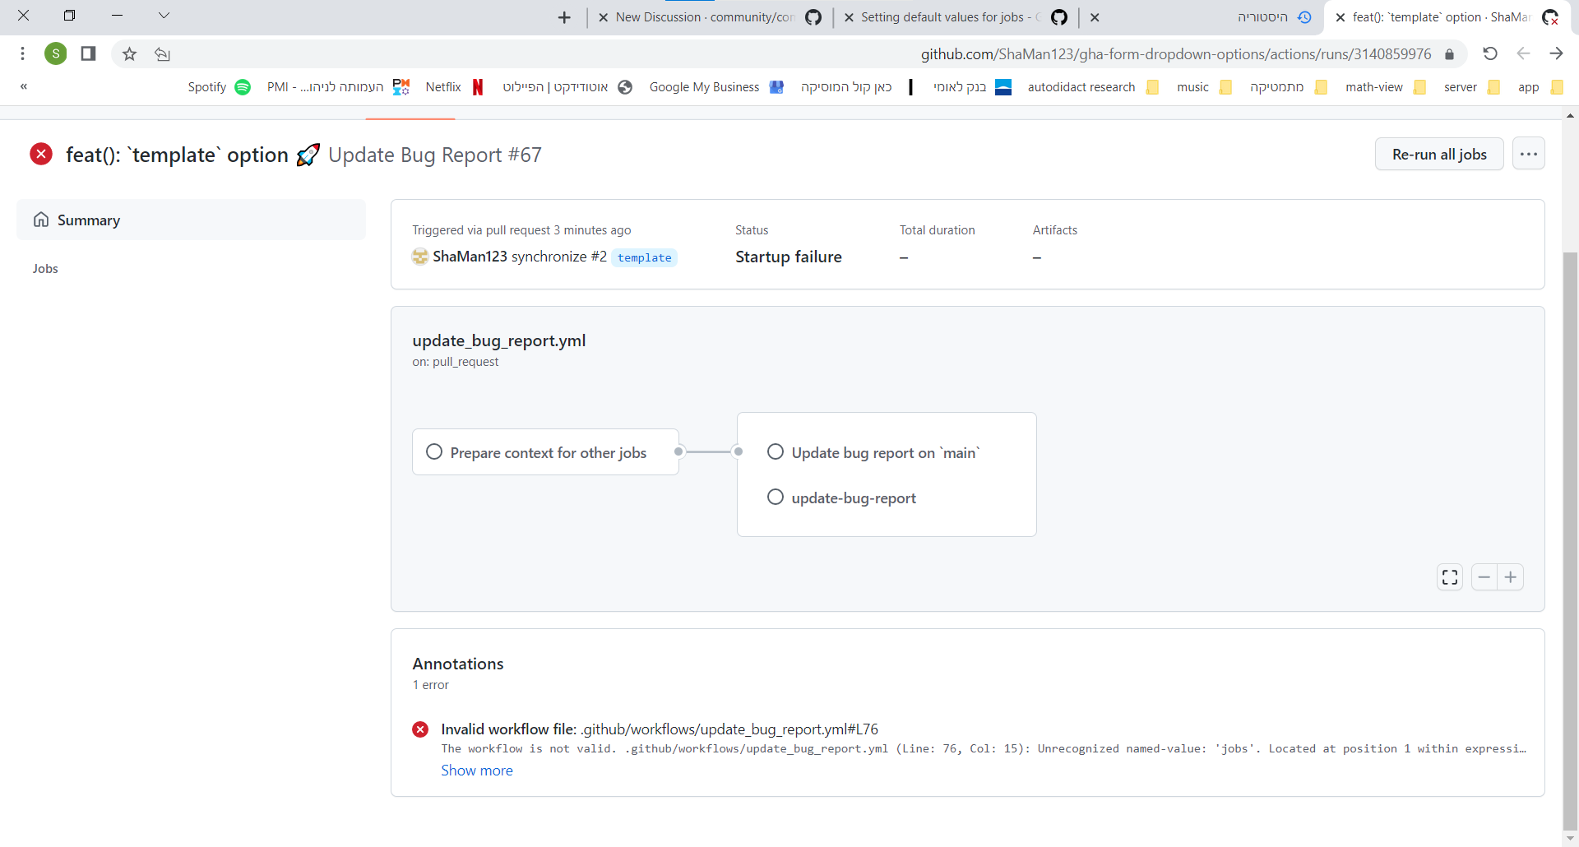Click the Re-run all jobs button
This screenshot has width=1579, height=847.
1438,154
